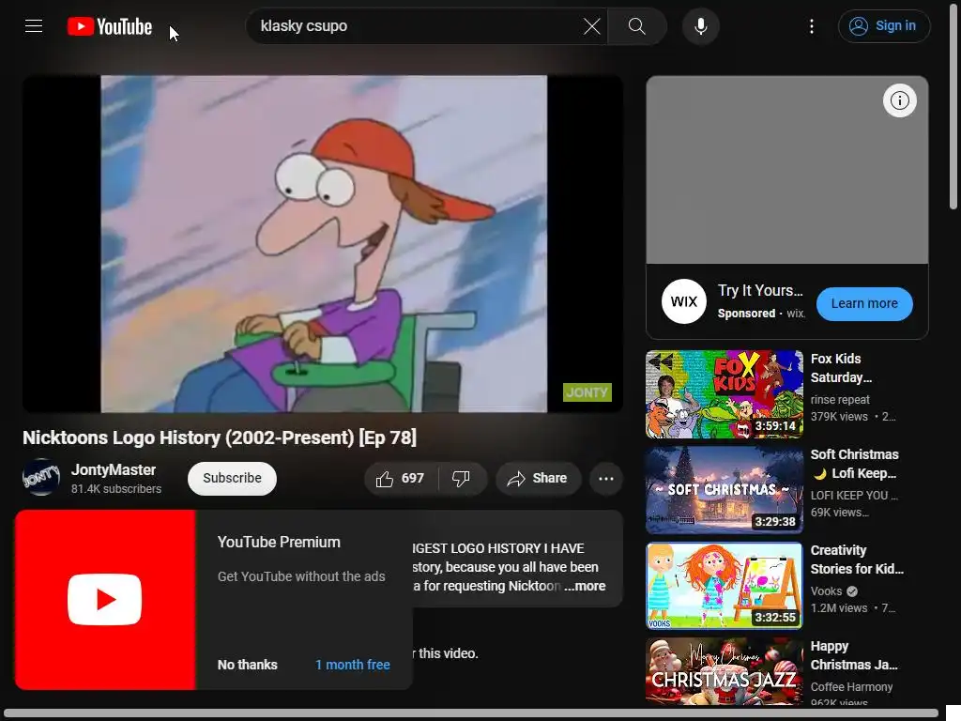Open rinse repeat channel name
961x721 pixels.
click(840, 400)
